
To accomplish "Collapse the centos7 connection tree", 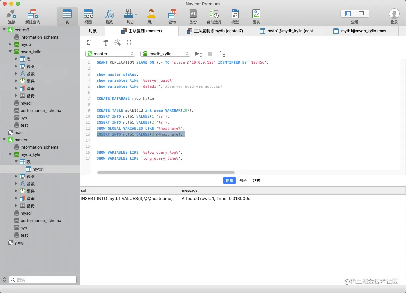I will [4, 30].
